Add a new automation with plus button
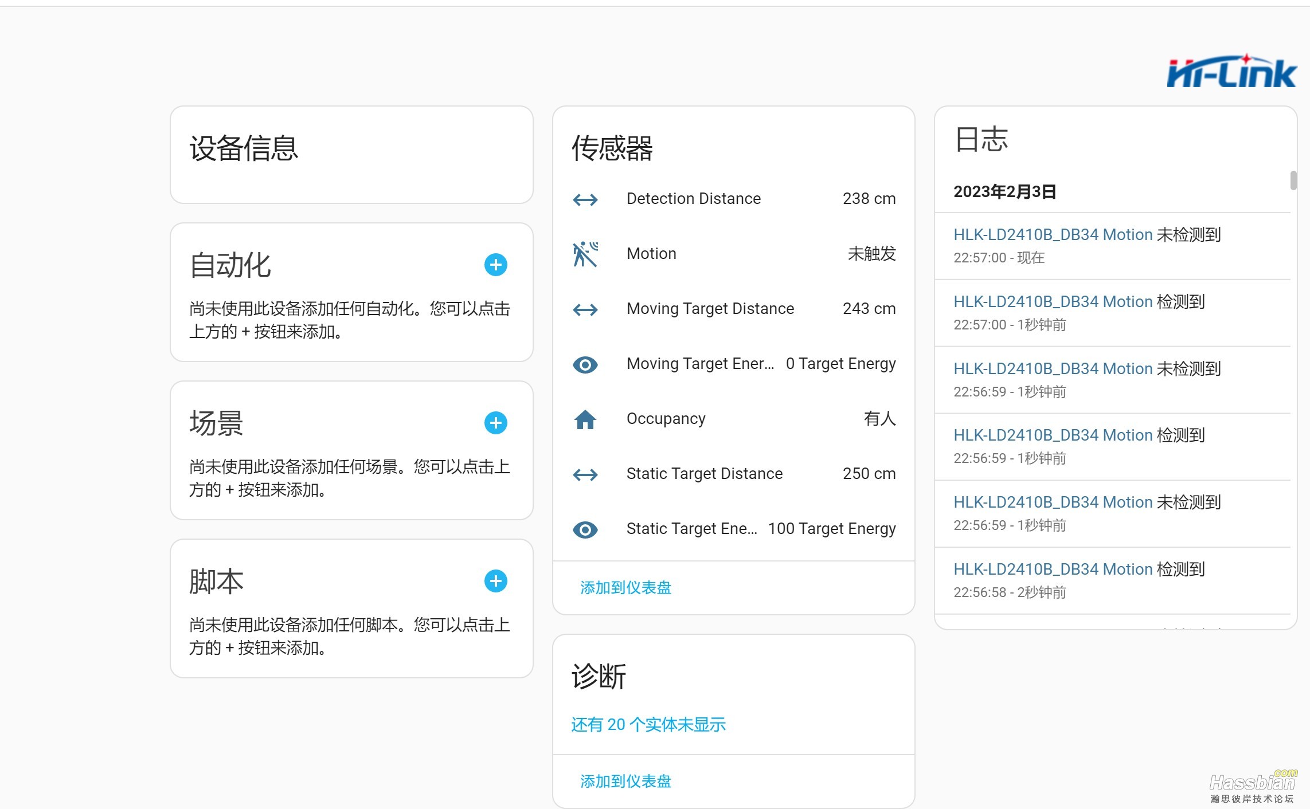This screenshot has width=1310, height=809. [x=495, y=265]
